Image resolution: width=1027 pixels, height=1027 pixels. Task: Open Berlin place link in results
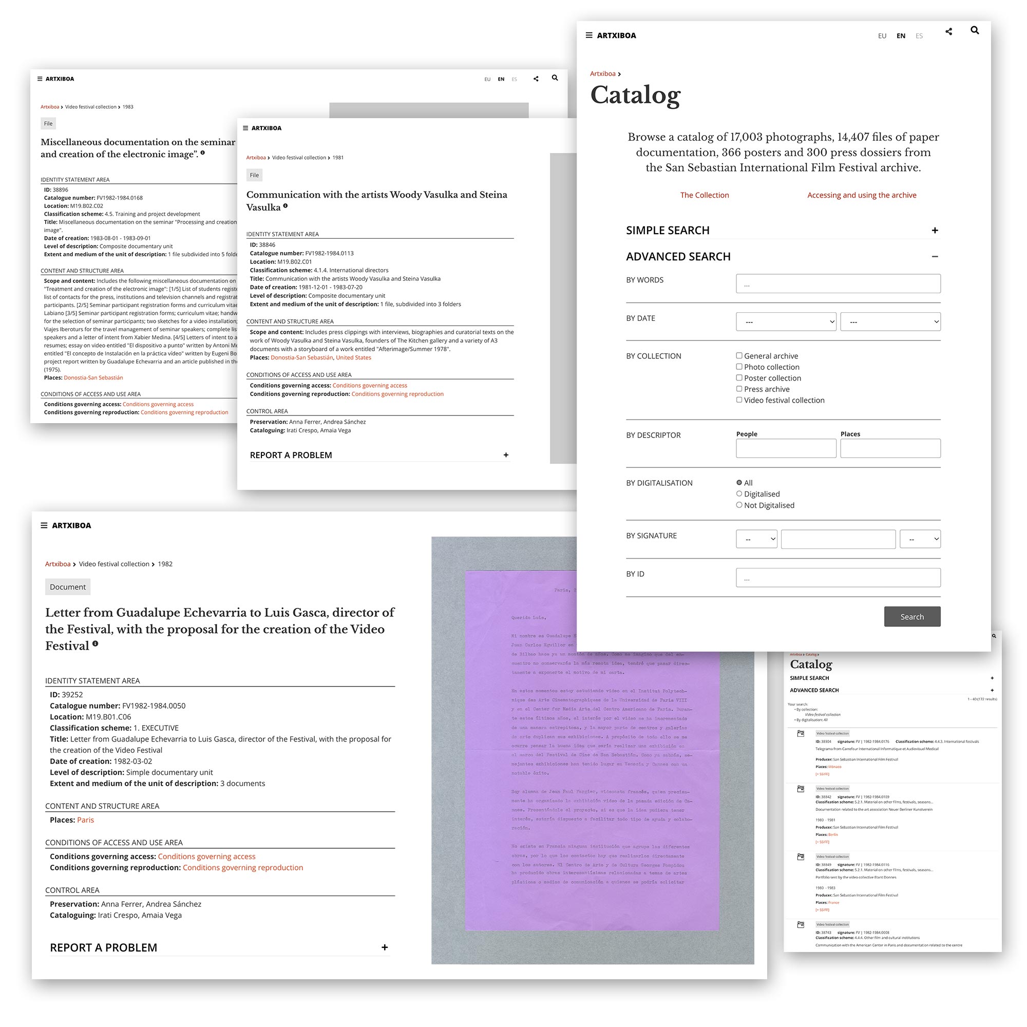click(x=833, y=835)
